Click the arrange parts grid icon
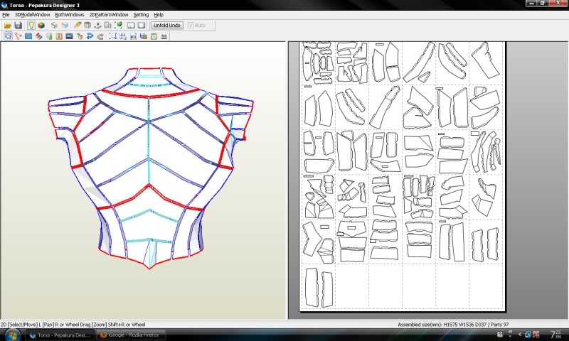Viewport: 569px width, 341px height. [123, 36]
